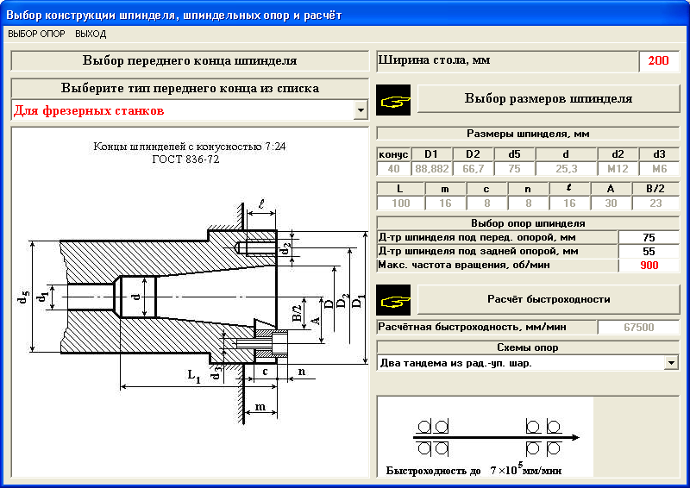Click the D1 field with value 88,882
The width and height of the screenshot is (690, 488).
coord(432,169)
